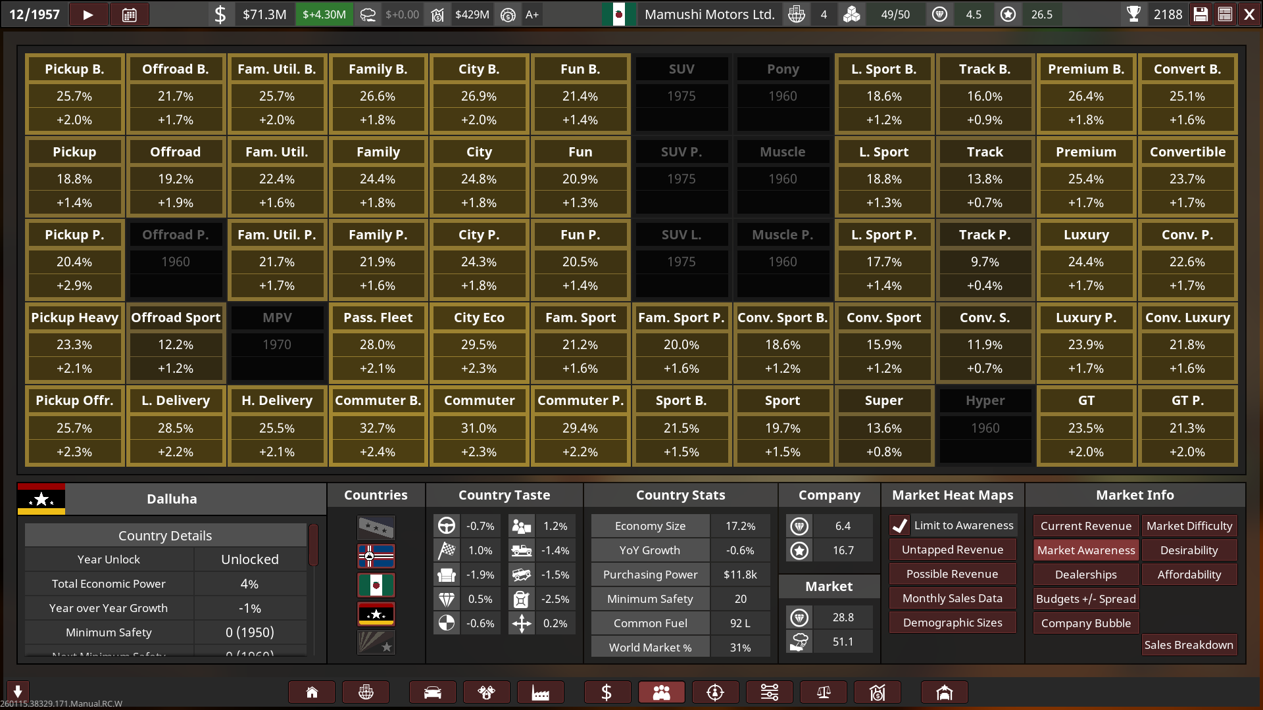1263x710 pixels.
Task: Toggle Limit to Awareness checkbox
Action: (899, 525)
